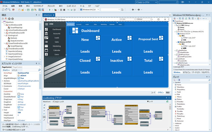This screenshot has width=212, height=132.
Task: Click the Back navigation arrow icon
Action: coord(133,10)
